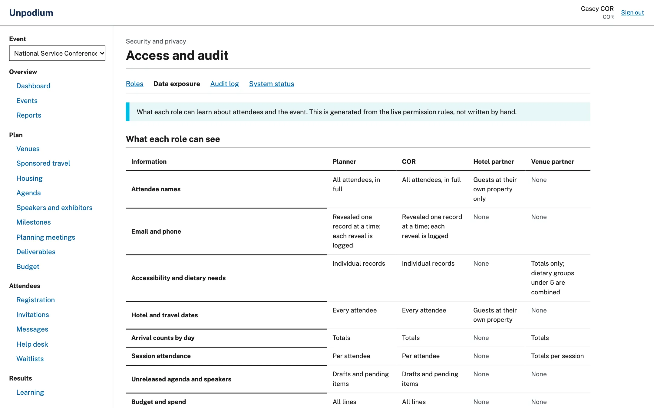Select the Data exposure tab
654x408 pixels.
click(x=177, y=84)
